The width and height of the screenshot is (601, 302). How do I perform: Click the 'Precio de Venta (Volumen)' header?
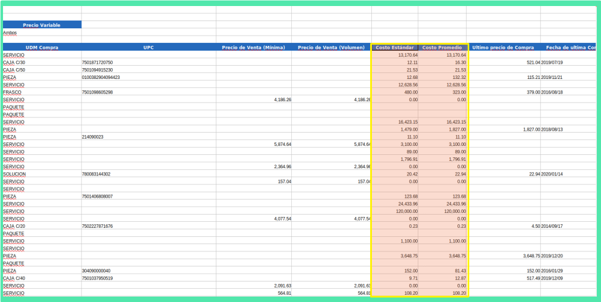(331, 47)
